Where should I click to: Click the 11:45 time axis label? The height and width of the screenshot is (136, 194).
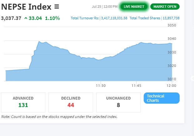[136, 86]
